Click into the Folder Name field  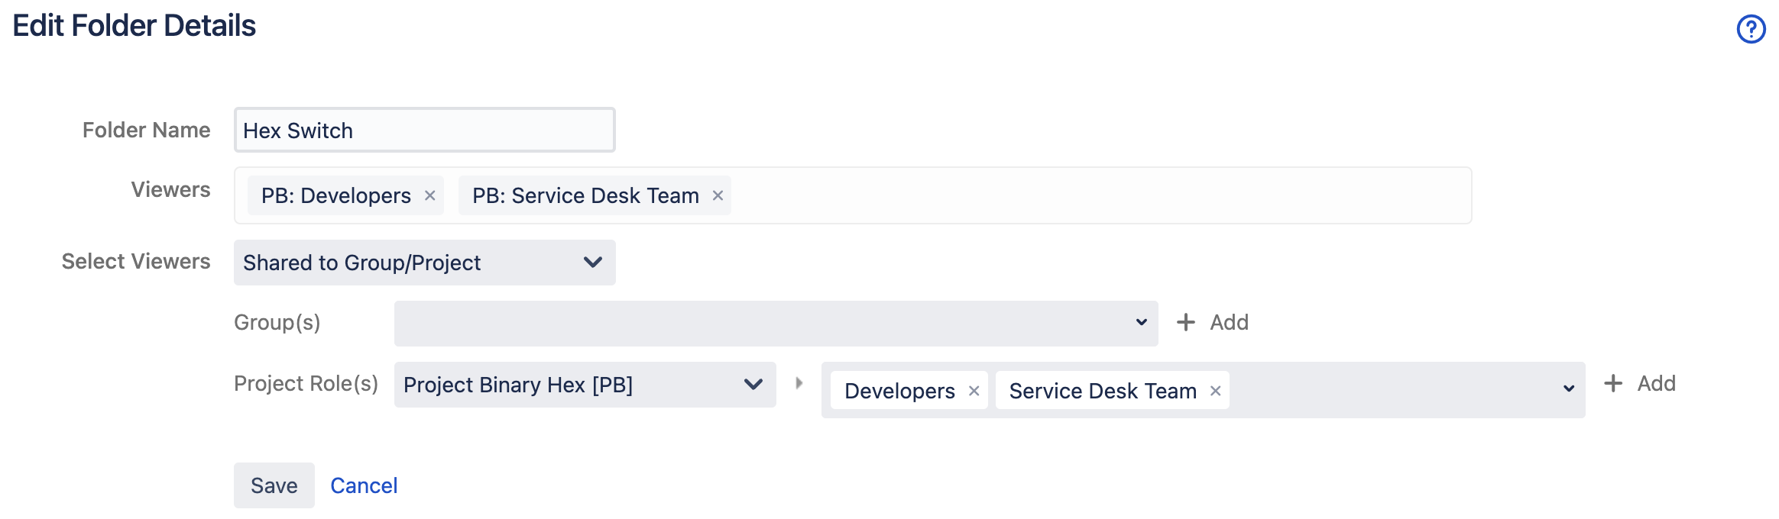click(x=424, y=131)
